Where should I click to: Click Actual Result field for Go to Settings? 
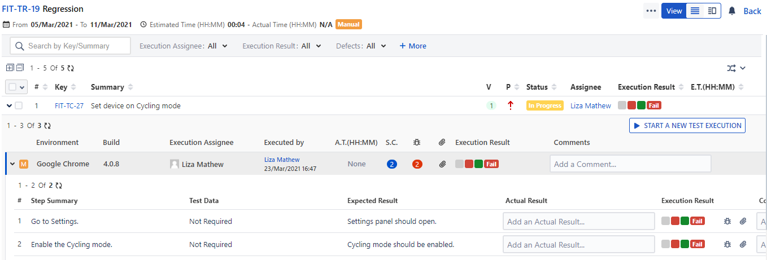(x=579, y=222)
